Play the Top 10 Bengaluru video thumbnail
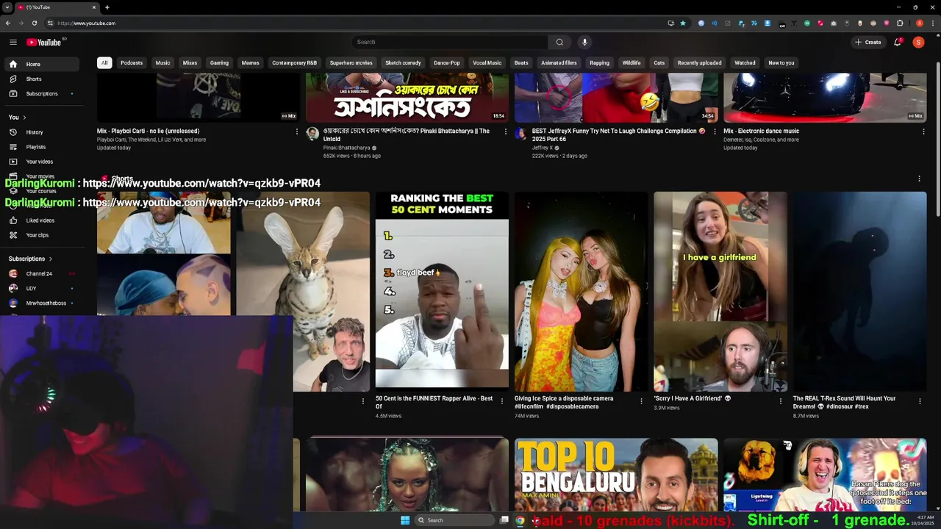This screenshot has height=529, width=941. [x=616, y=475]
